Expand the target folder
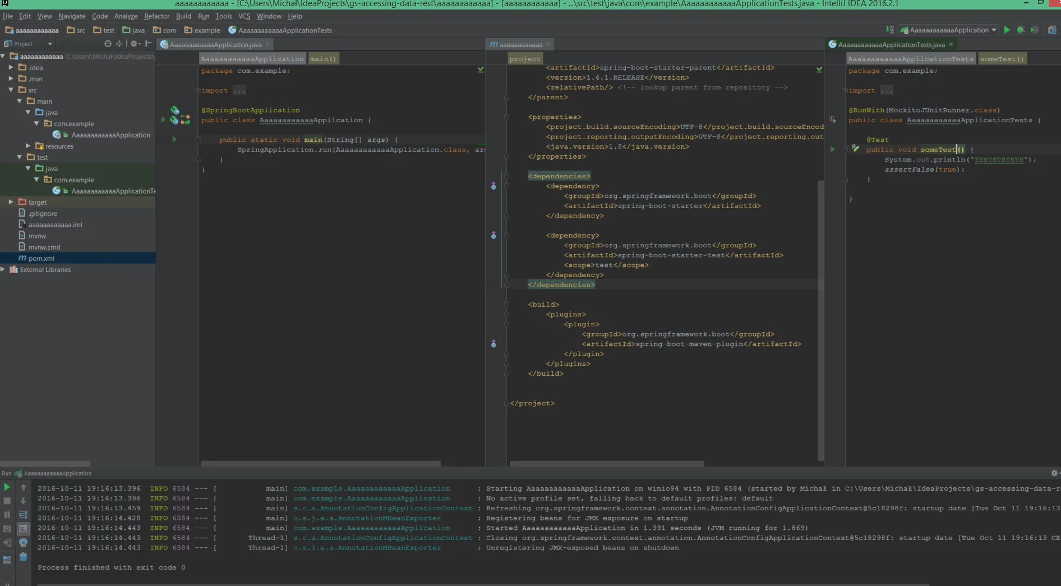Image resolution: width=1061 pixels, height=586 pixels. coord(11,202)
